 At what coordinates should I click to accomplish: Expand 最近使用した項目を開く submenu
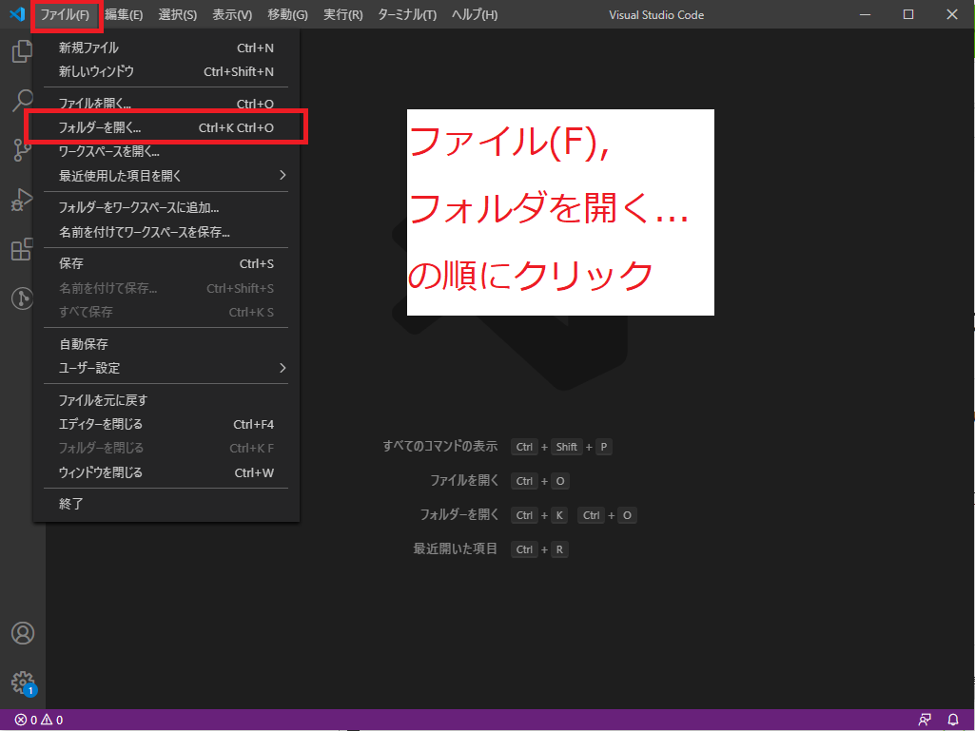coord(166,175)
